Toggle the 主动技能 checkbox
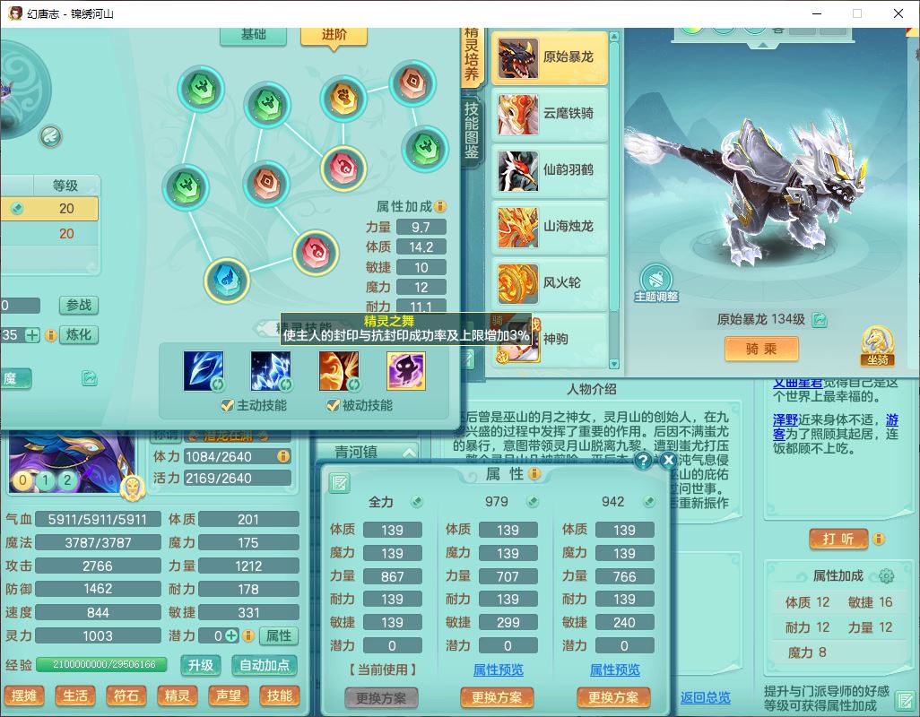The height and width of the screenshot is (717, 920). [x=228, y=406]
